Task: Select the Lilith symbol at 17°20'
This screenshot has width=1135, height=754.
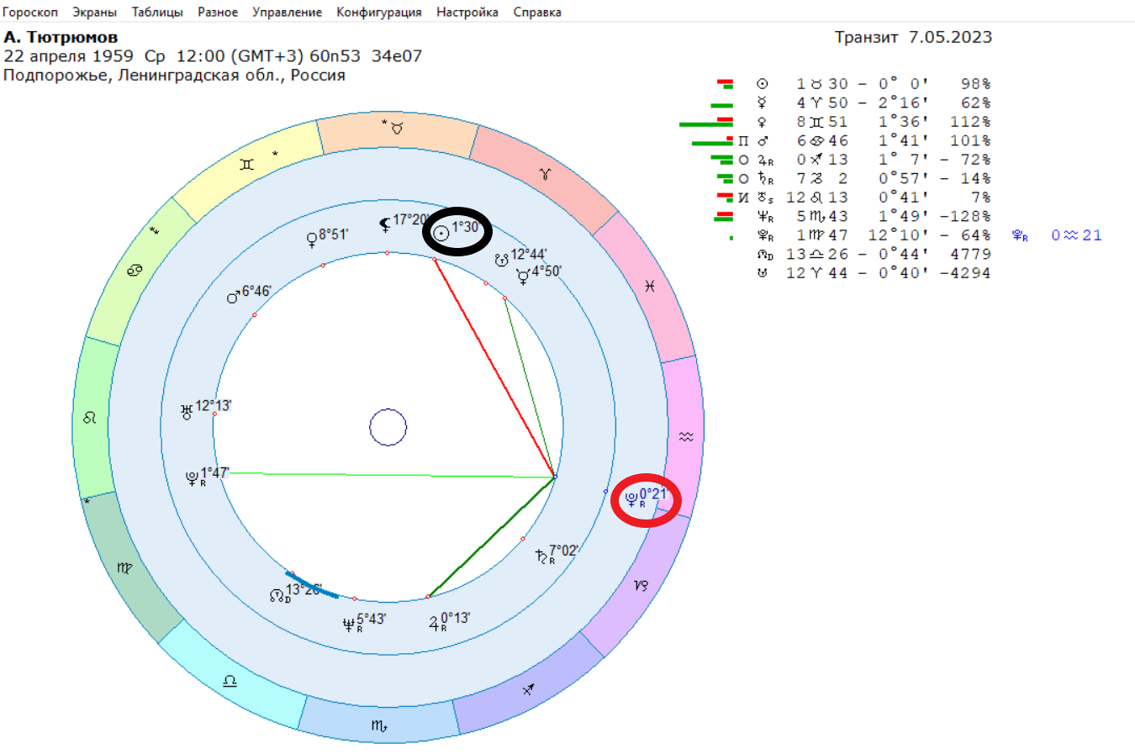Action: [x=386, y=224]
